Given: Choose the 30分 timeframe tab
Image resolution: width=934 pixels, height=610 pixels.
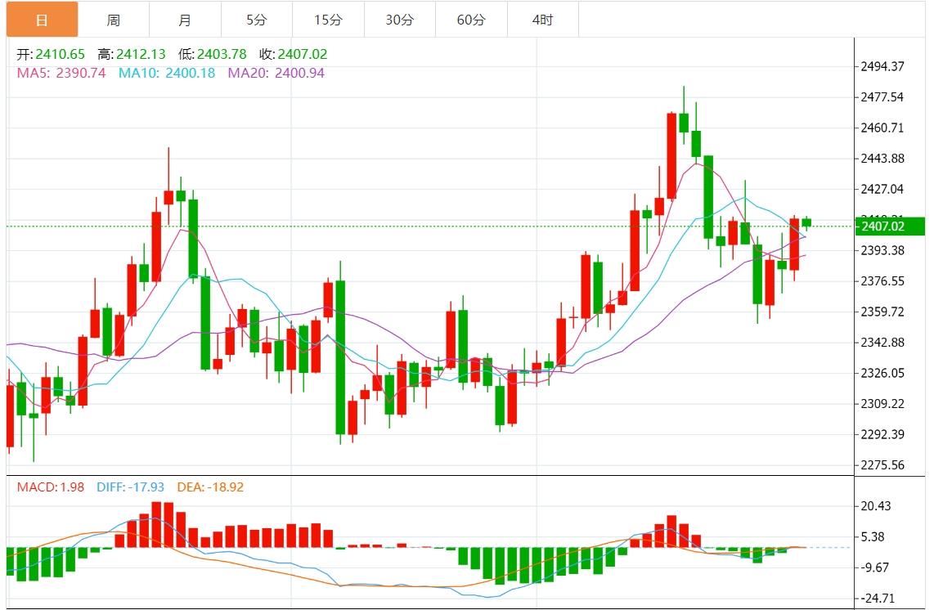Looking at the screenshot, I should [x=399, y=20].
